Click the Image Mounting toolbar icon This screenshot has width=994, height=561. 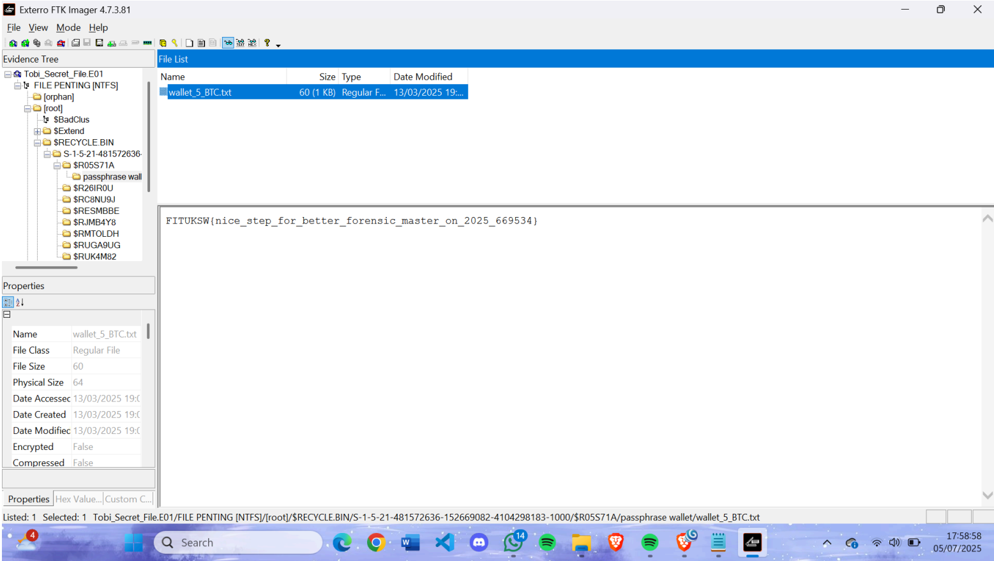[x=36, y=43]
